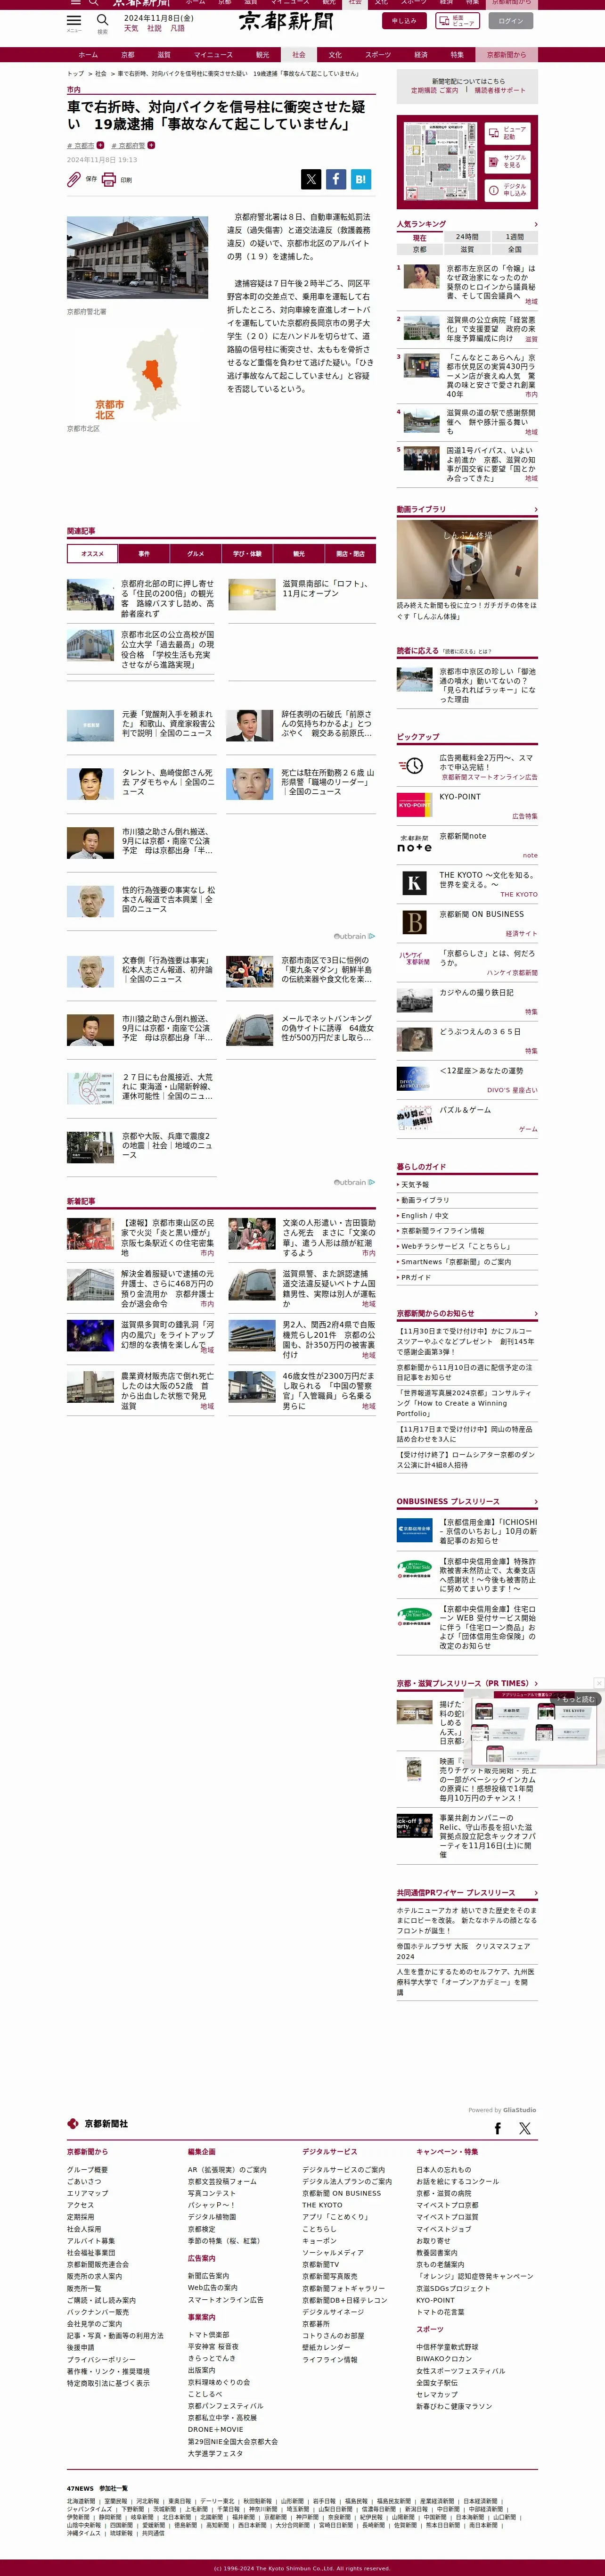The height and width of the screenshot is (2576, 605).
Task: Click the 紙面ビューア header button
Action: (458, 20)
